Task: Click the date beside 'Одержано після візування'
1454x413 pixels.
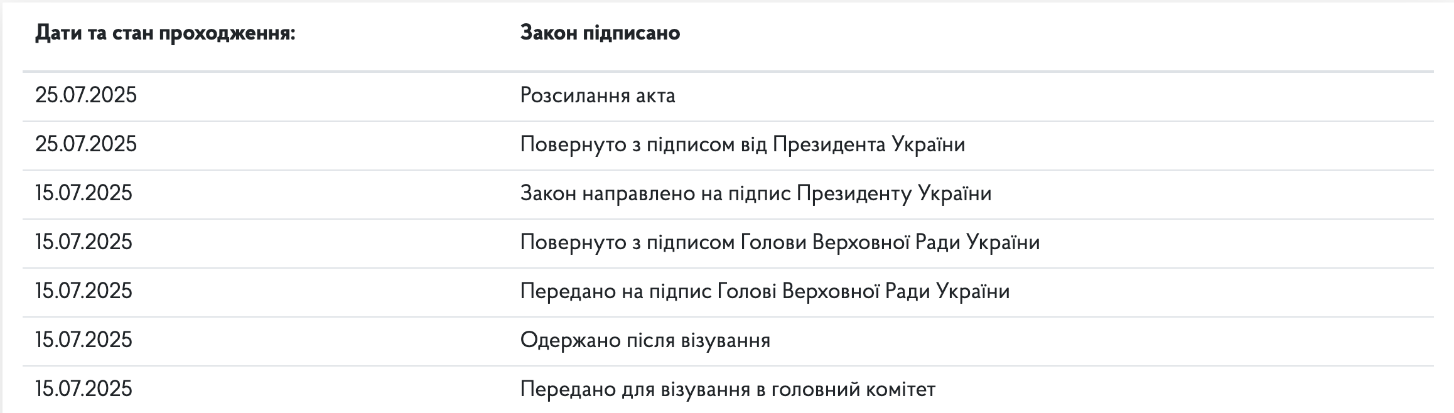Action: (83, 340)
